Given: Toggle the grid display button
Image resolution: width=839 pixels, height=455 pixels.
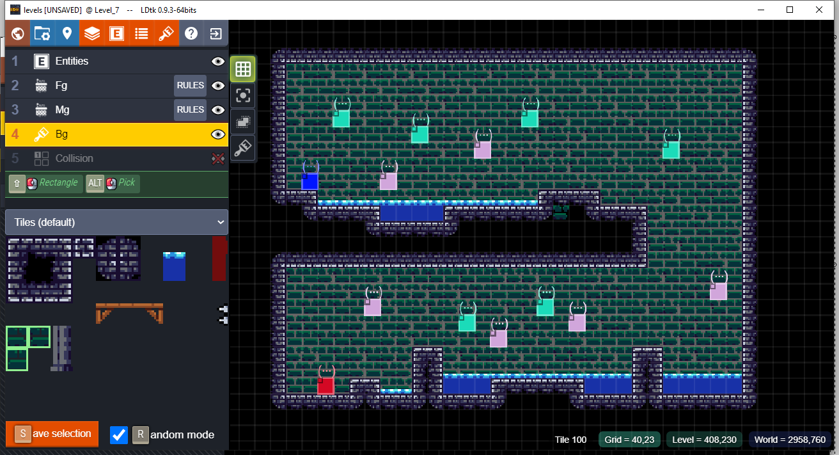Looking at the screenshot, I should pyautogui.click(x=243, y=69).
